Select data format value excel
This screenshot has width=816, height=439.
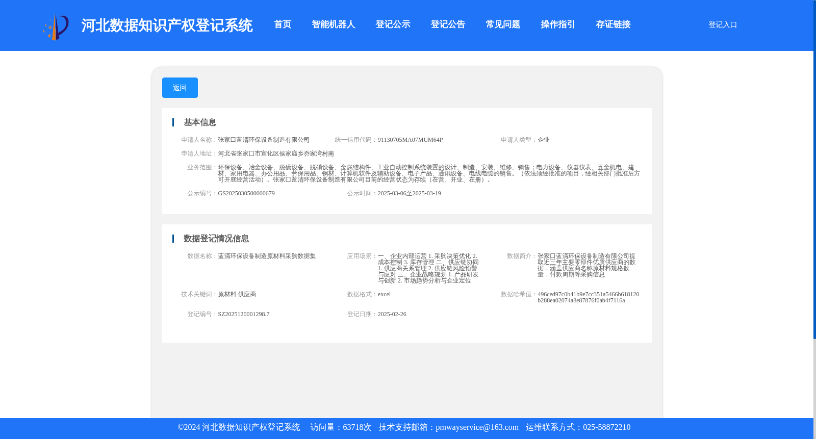(x=384, y=294)
